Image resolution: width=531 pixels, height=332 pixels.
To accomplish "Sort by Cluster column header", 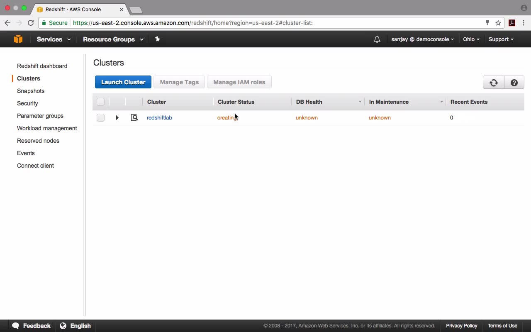I will click(x=156, y=102).
